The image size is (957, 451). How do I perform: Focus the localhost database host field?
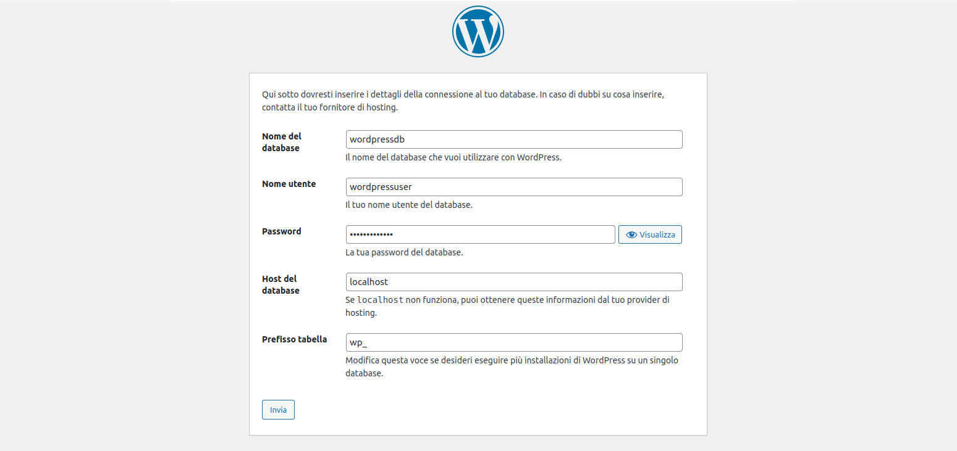[514, 282]
